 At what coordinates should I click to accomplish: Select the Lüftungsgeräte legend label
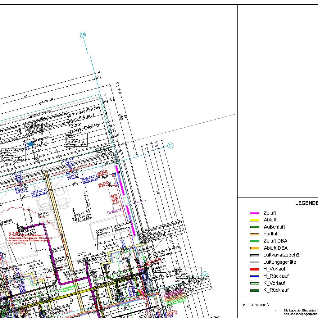point(279,262)
